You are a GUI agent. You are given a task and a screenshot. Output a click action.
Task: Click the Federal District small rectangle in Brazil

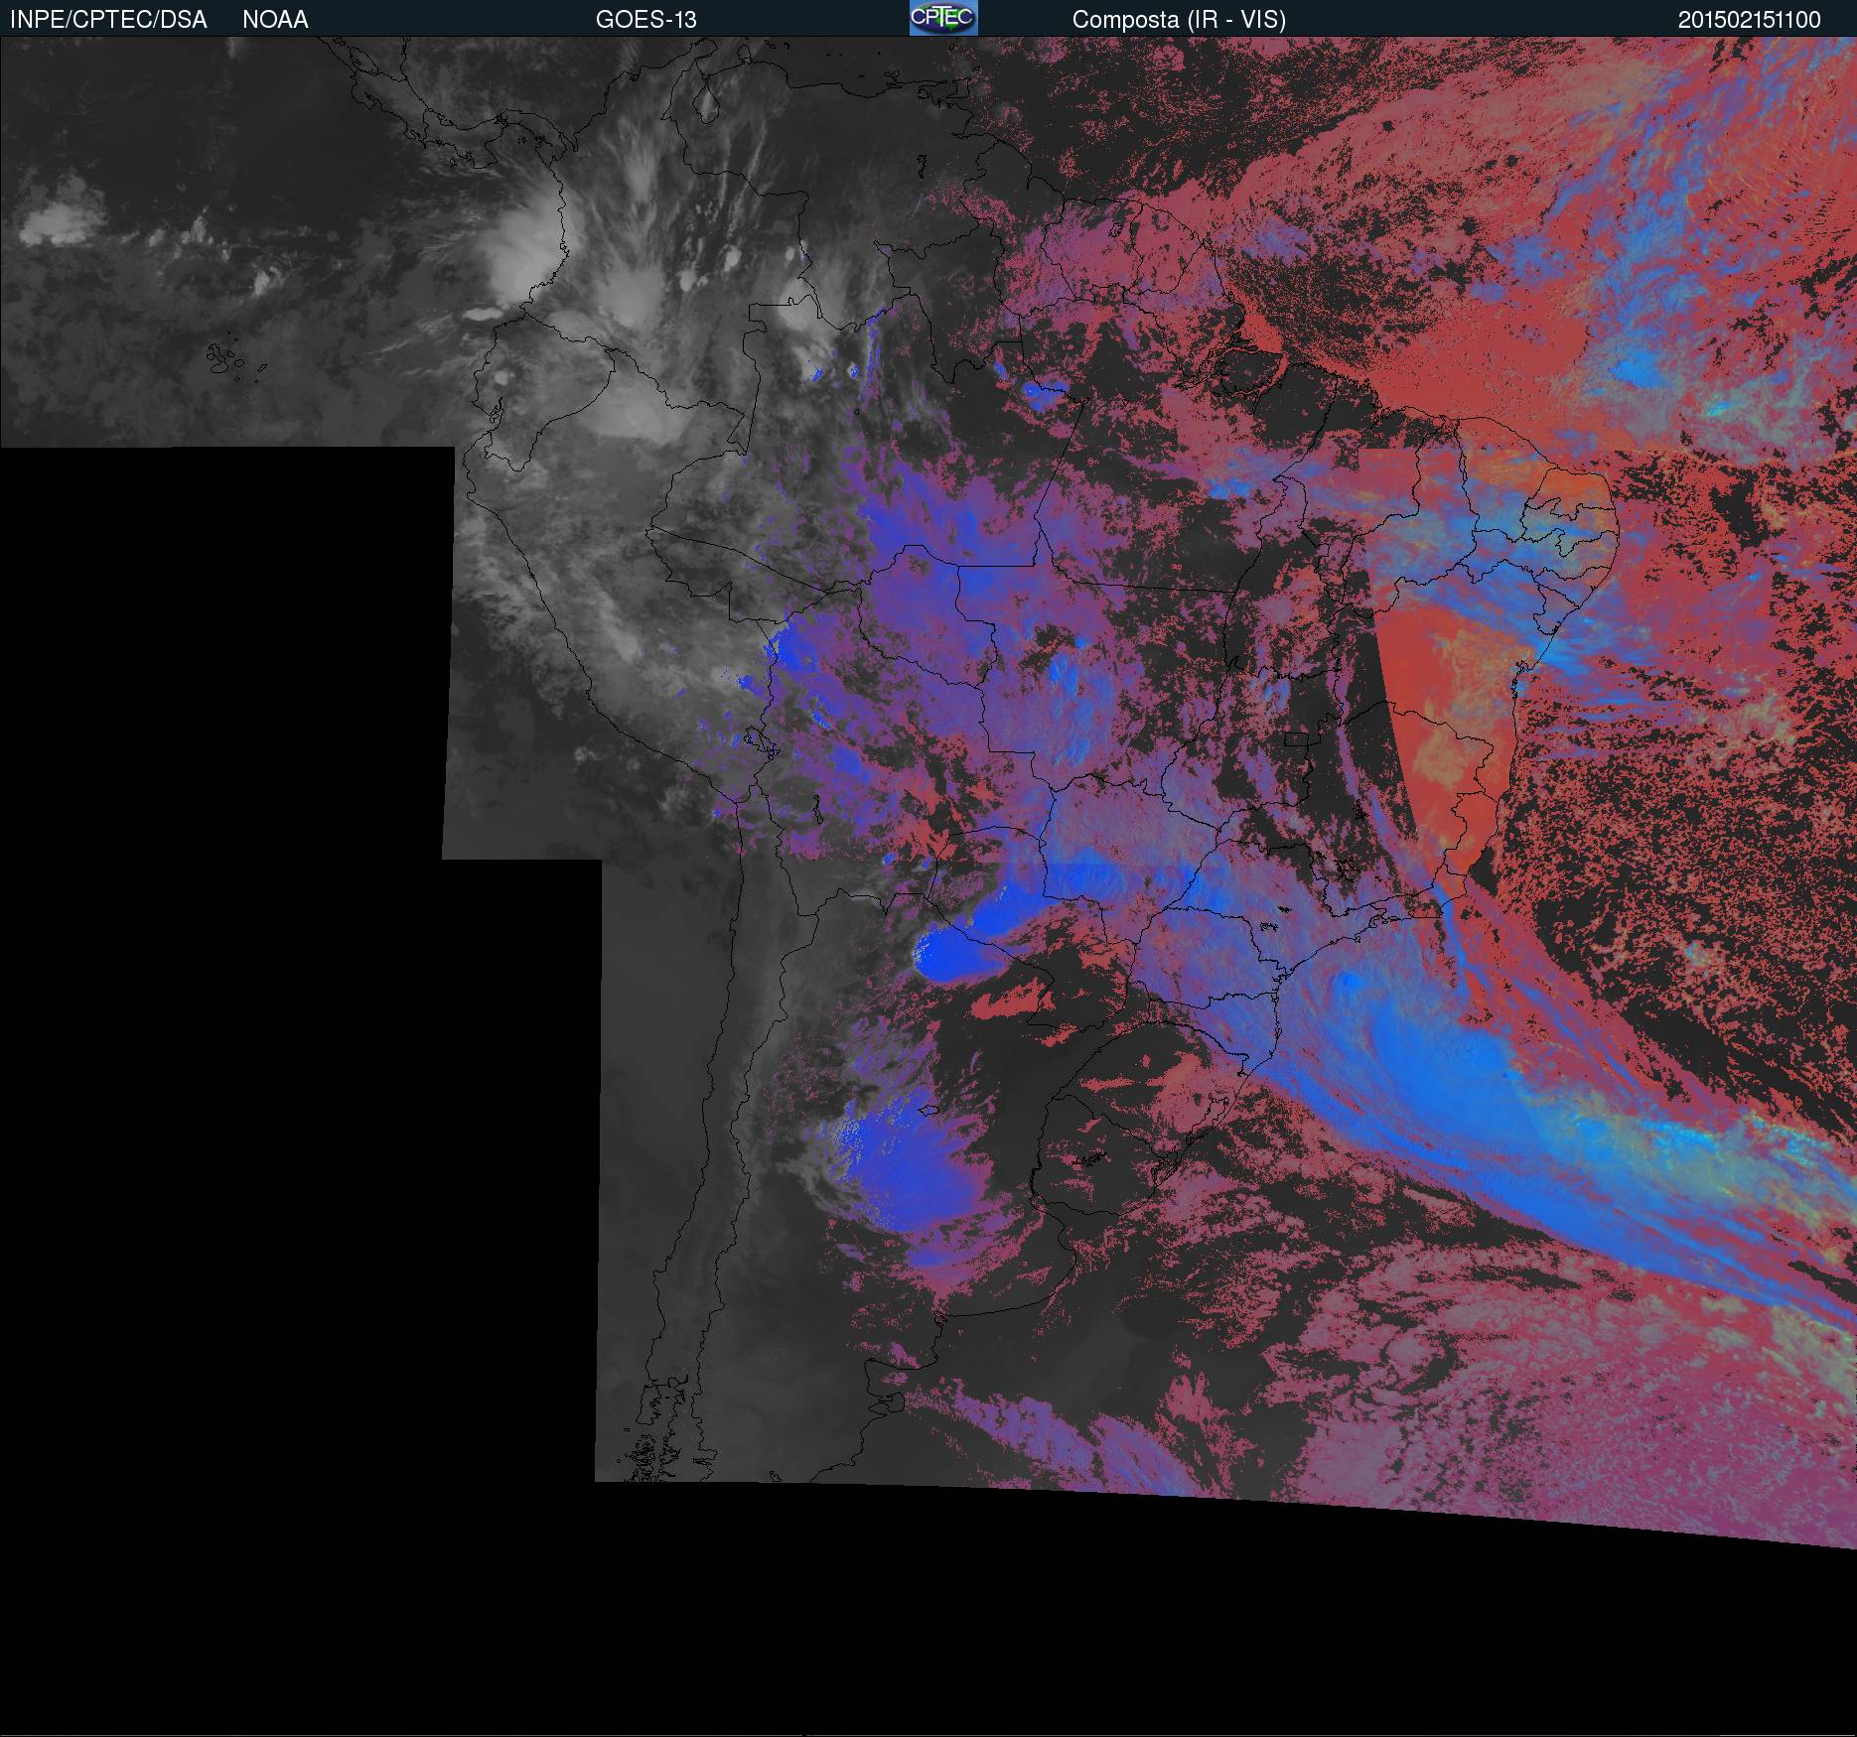1294,738
